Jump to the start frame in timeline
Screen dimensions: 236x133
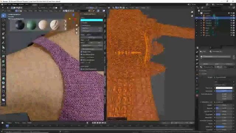point(93,123)
